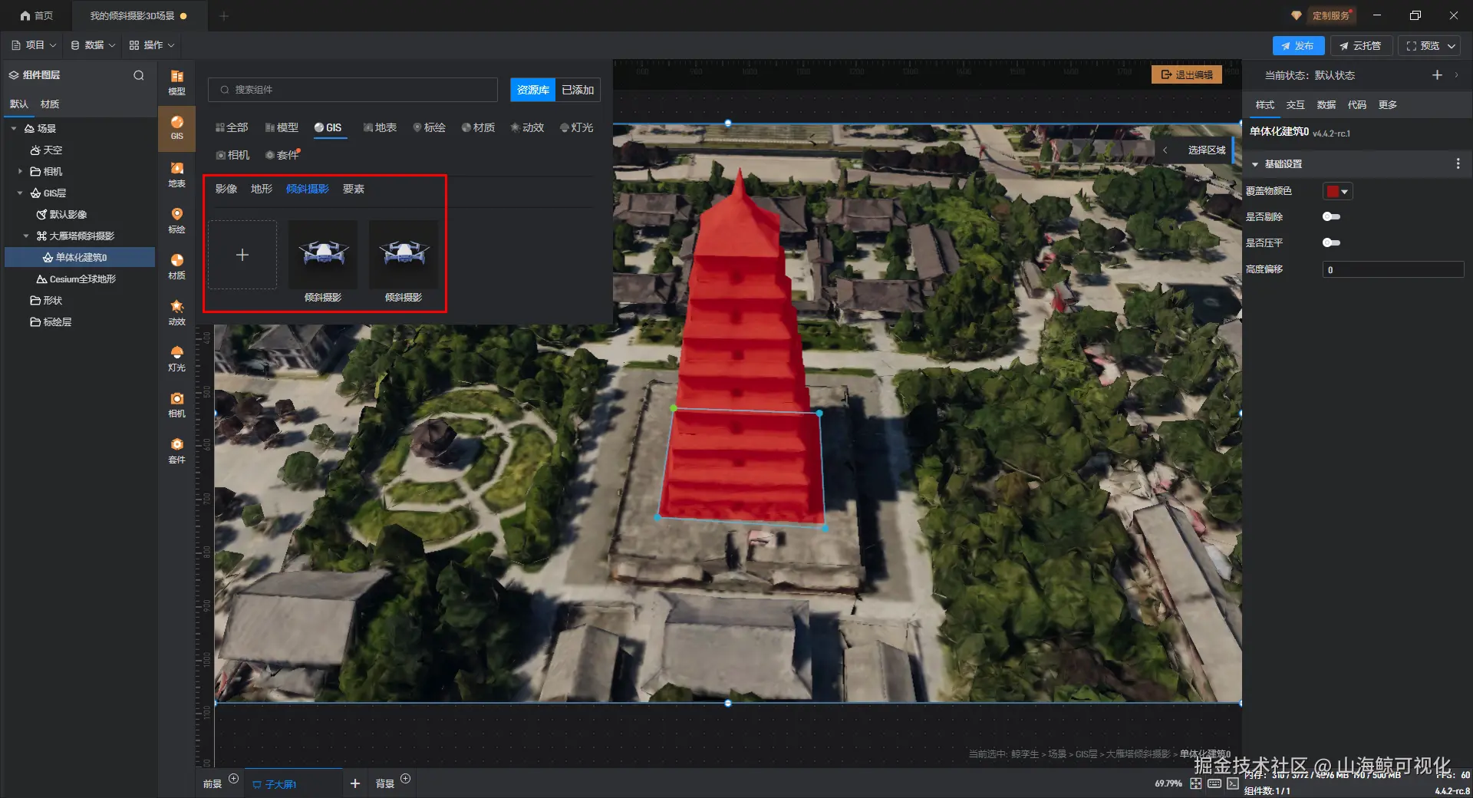The height and width of the screenshot is (798, 1473).
Task: Open the 动效 sidebar category
Action: (176, 312)
